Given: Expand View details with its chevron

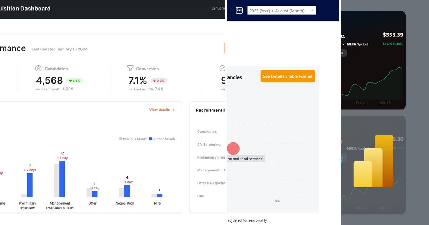Looking at the screenshot, I should coord(174,110).
